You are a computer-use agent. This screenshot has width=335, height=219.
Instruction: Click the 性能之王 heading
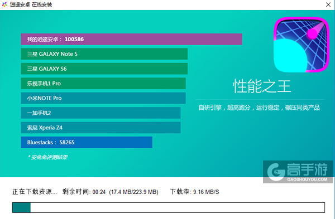click(x=262, y=86)
